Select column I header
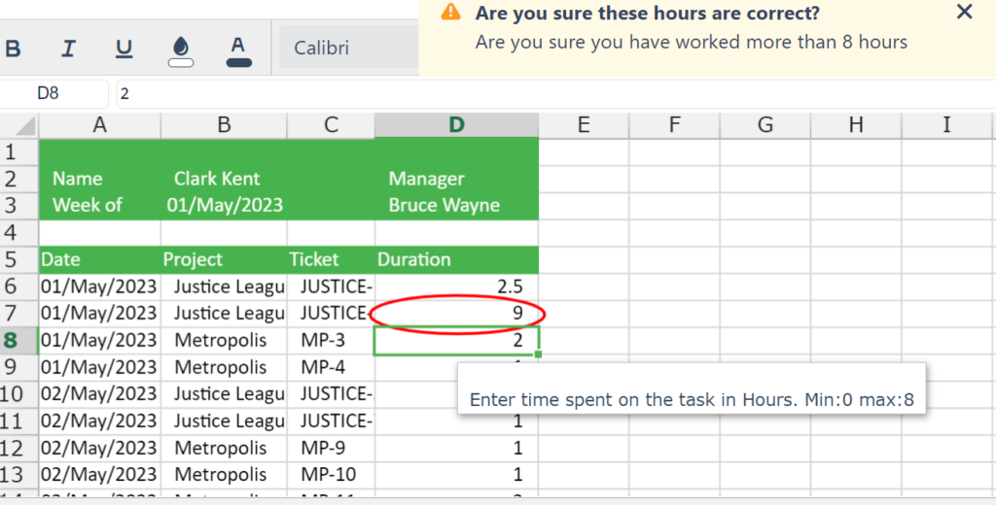Viewport: 996px width, 505px height. (x=947, y=125)
